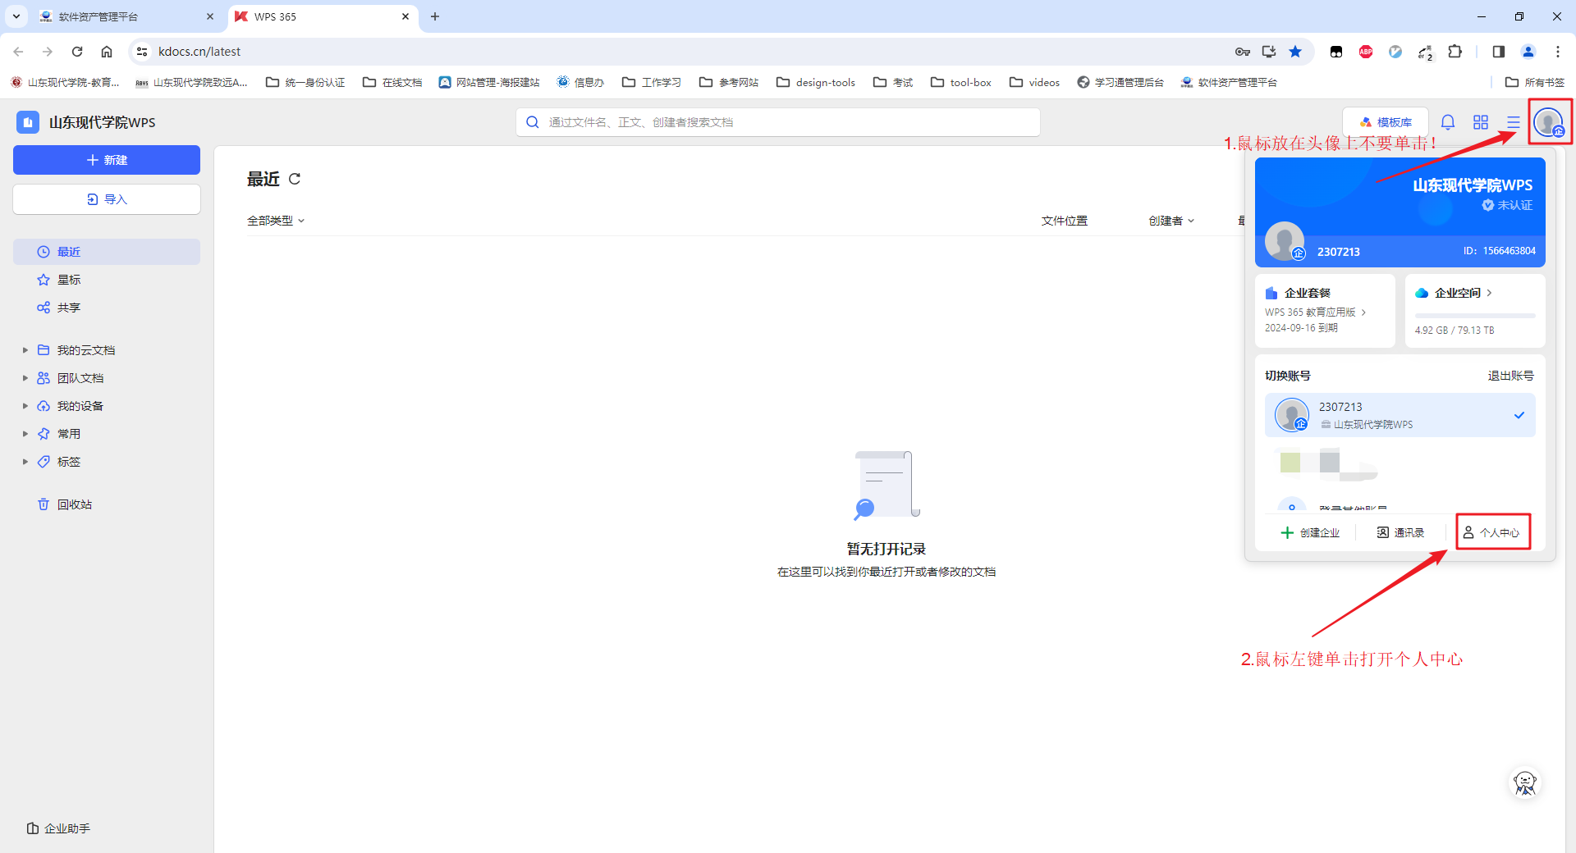Open the Chrome three-dot menu
Viewport: 1576px width, 853px height.
pyautogui.click(x=1558, y=52)
